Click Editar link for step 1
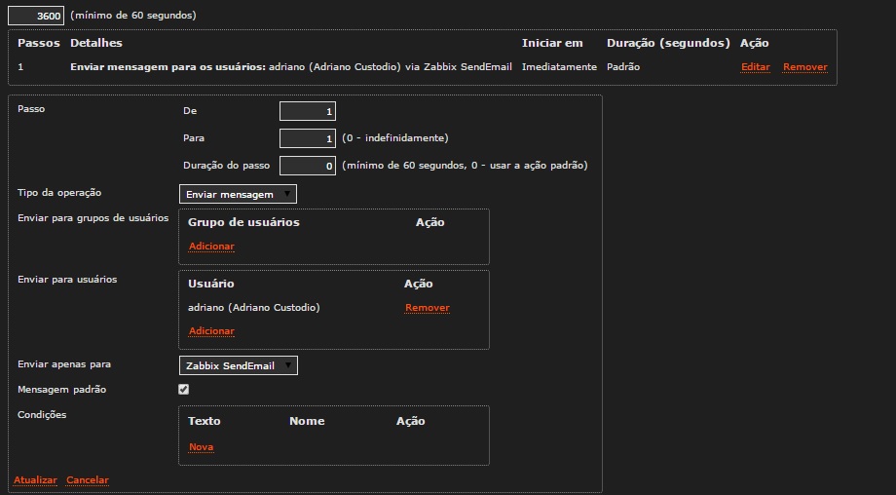 tap(755, 67)
